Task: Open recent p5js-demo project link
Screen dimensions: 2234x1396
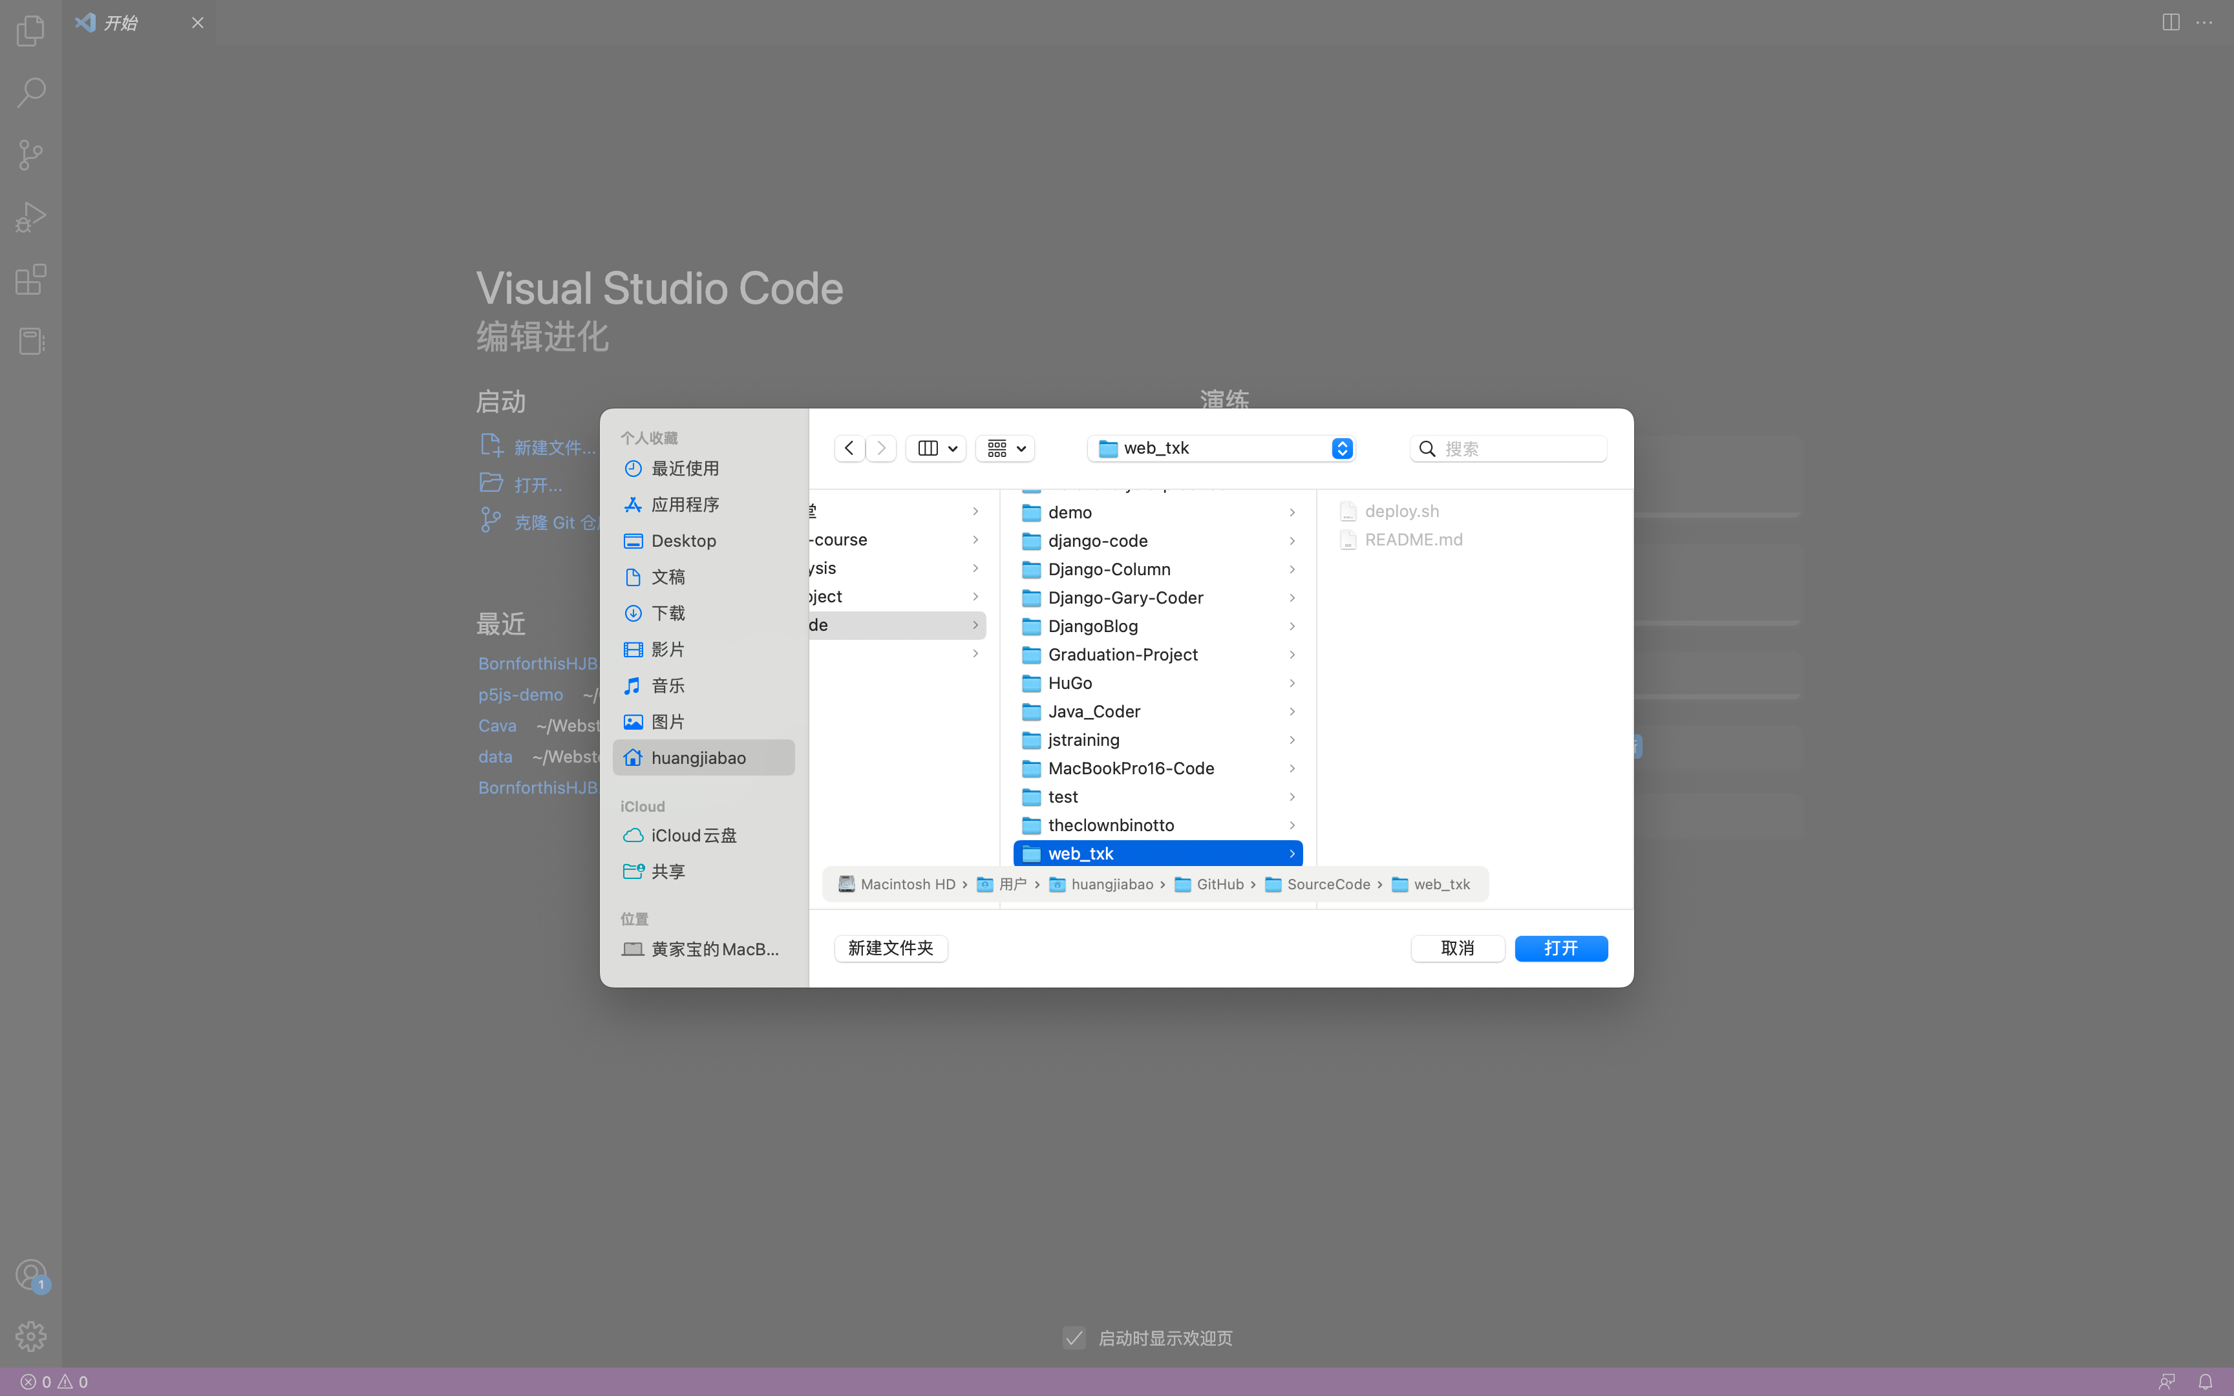Action: coord(520,694)
